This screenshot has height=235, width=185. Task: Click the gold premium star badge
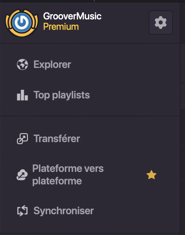151,175
